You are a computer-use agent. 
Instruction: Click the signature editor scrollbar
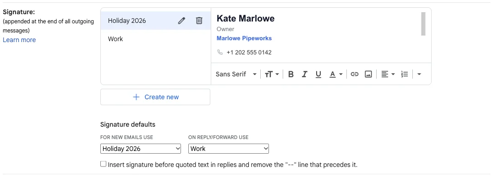tap(423, 24)
